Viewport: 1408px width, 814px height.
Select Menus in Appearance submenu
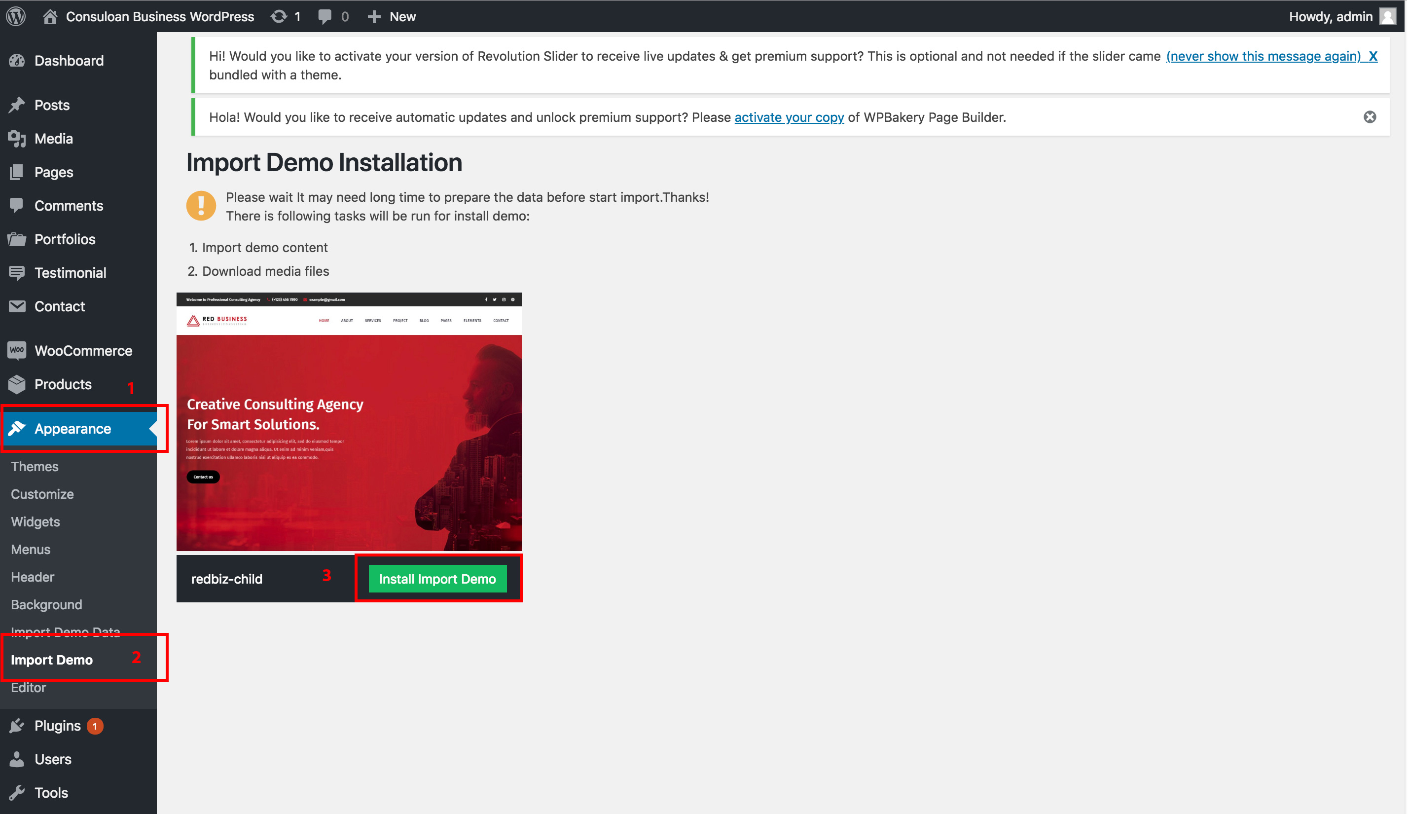click(x=31, y=550)
